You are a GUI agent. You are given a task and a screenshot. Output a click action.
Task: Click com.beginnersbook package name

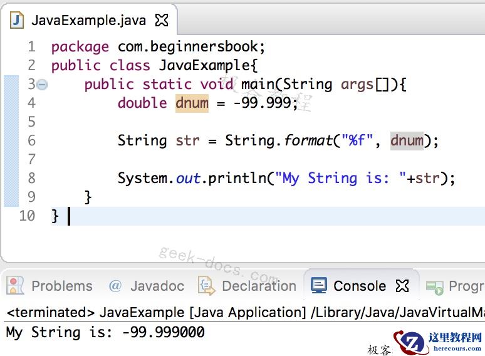coord(189,48)
